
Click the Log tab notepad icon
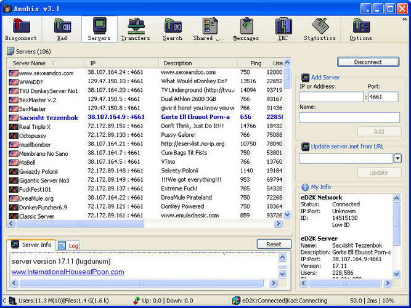tap(62, 245)
